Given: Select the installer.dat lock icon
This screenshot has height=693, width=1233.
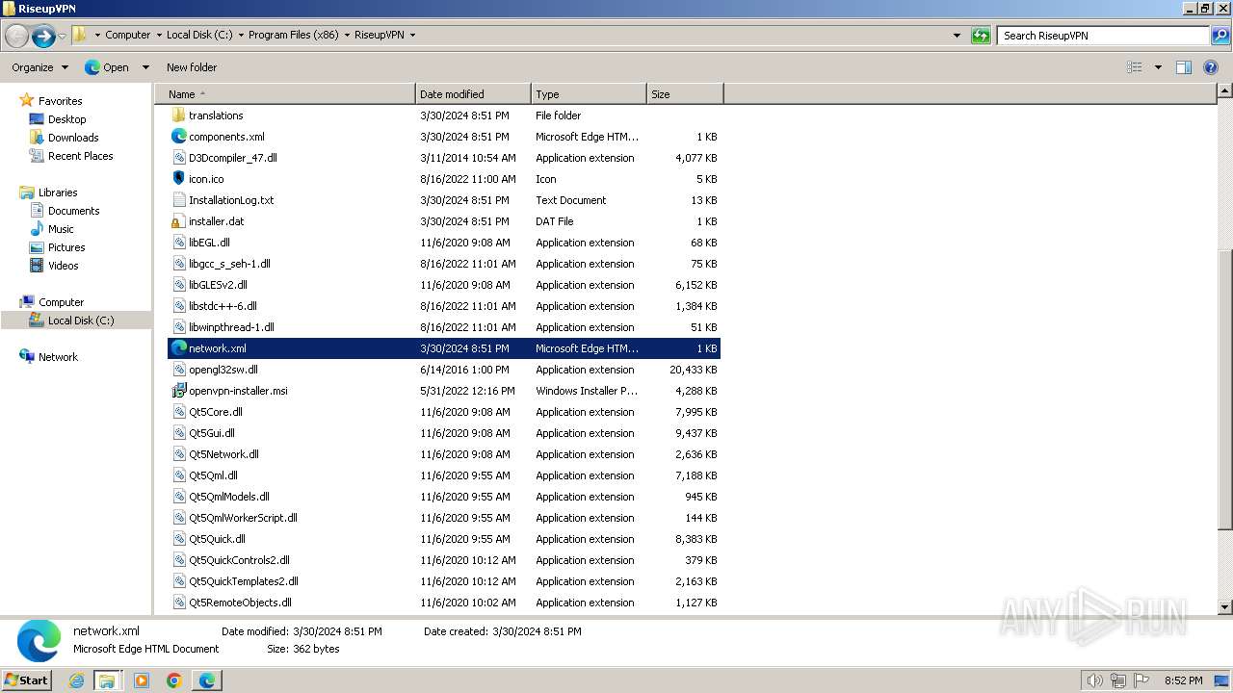Looking at the screenshot, I should [178, 221].
